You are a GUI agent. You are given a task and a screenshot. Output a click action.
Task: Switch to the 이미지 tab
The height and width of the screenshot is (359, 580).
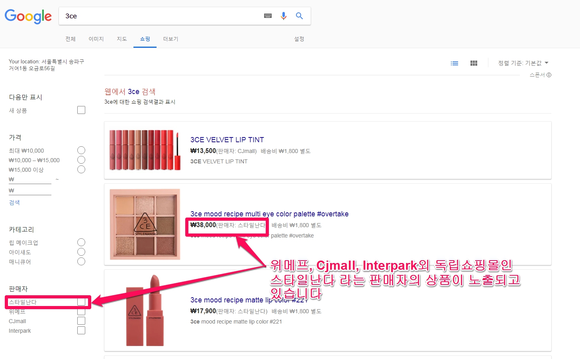(x=96, y=39)
